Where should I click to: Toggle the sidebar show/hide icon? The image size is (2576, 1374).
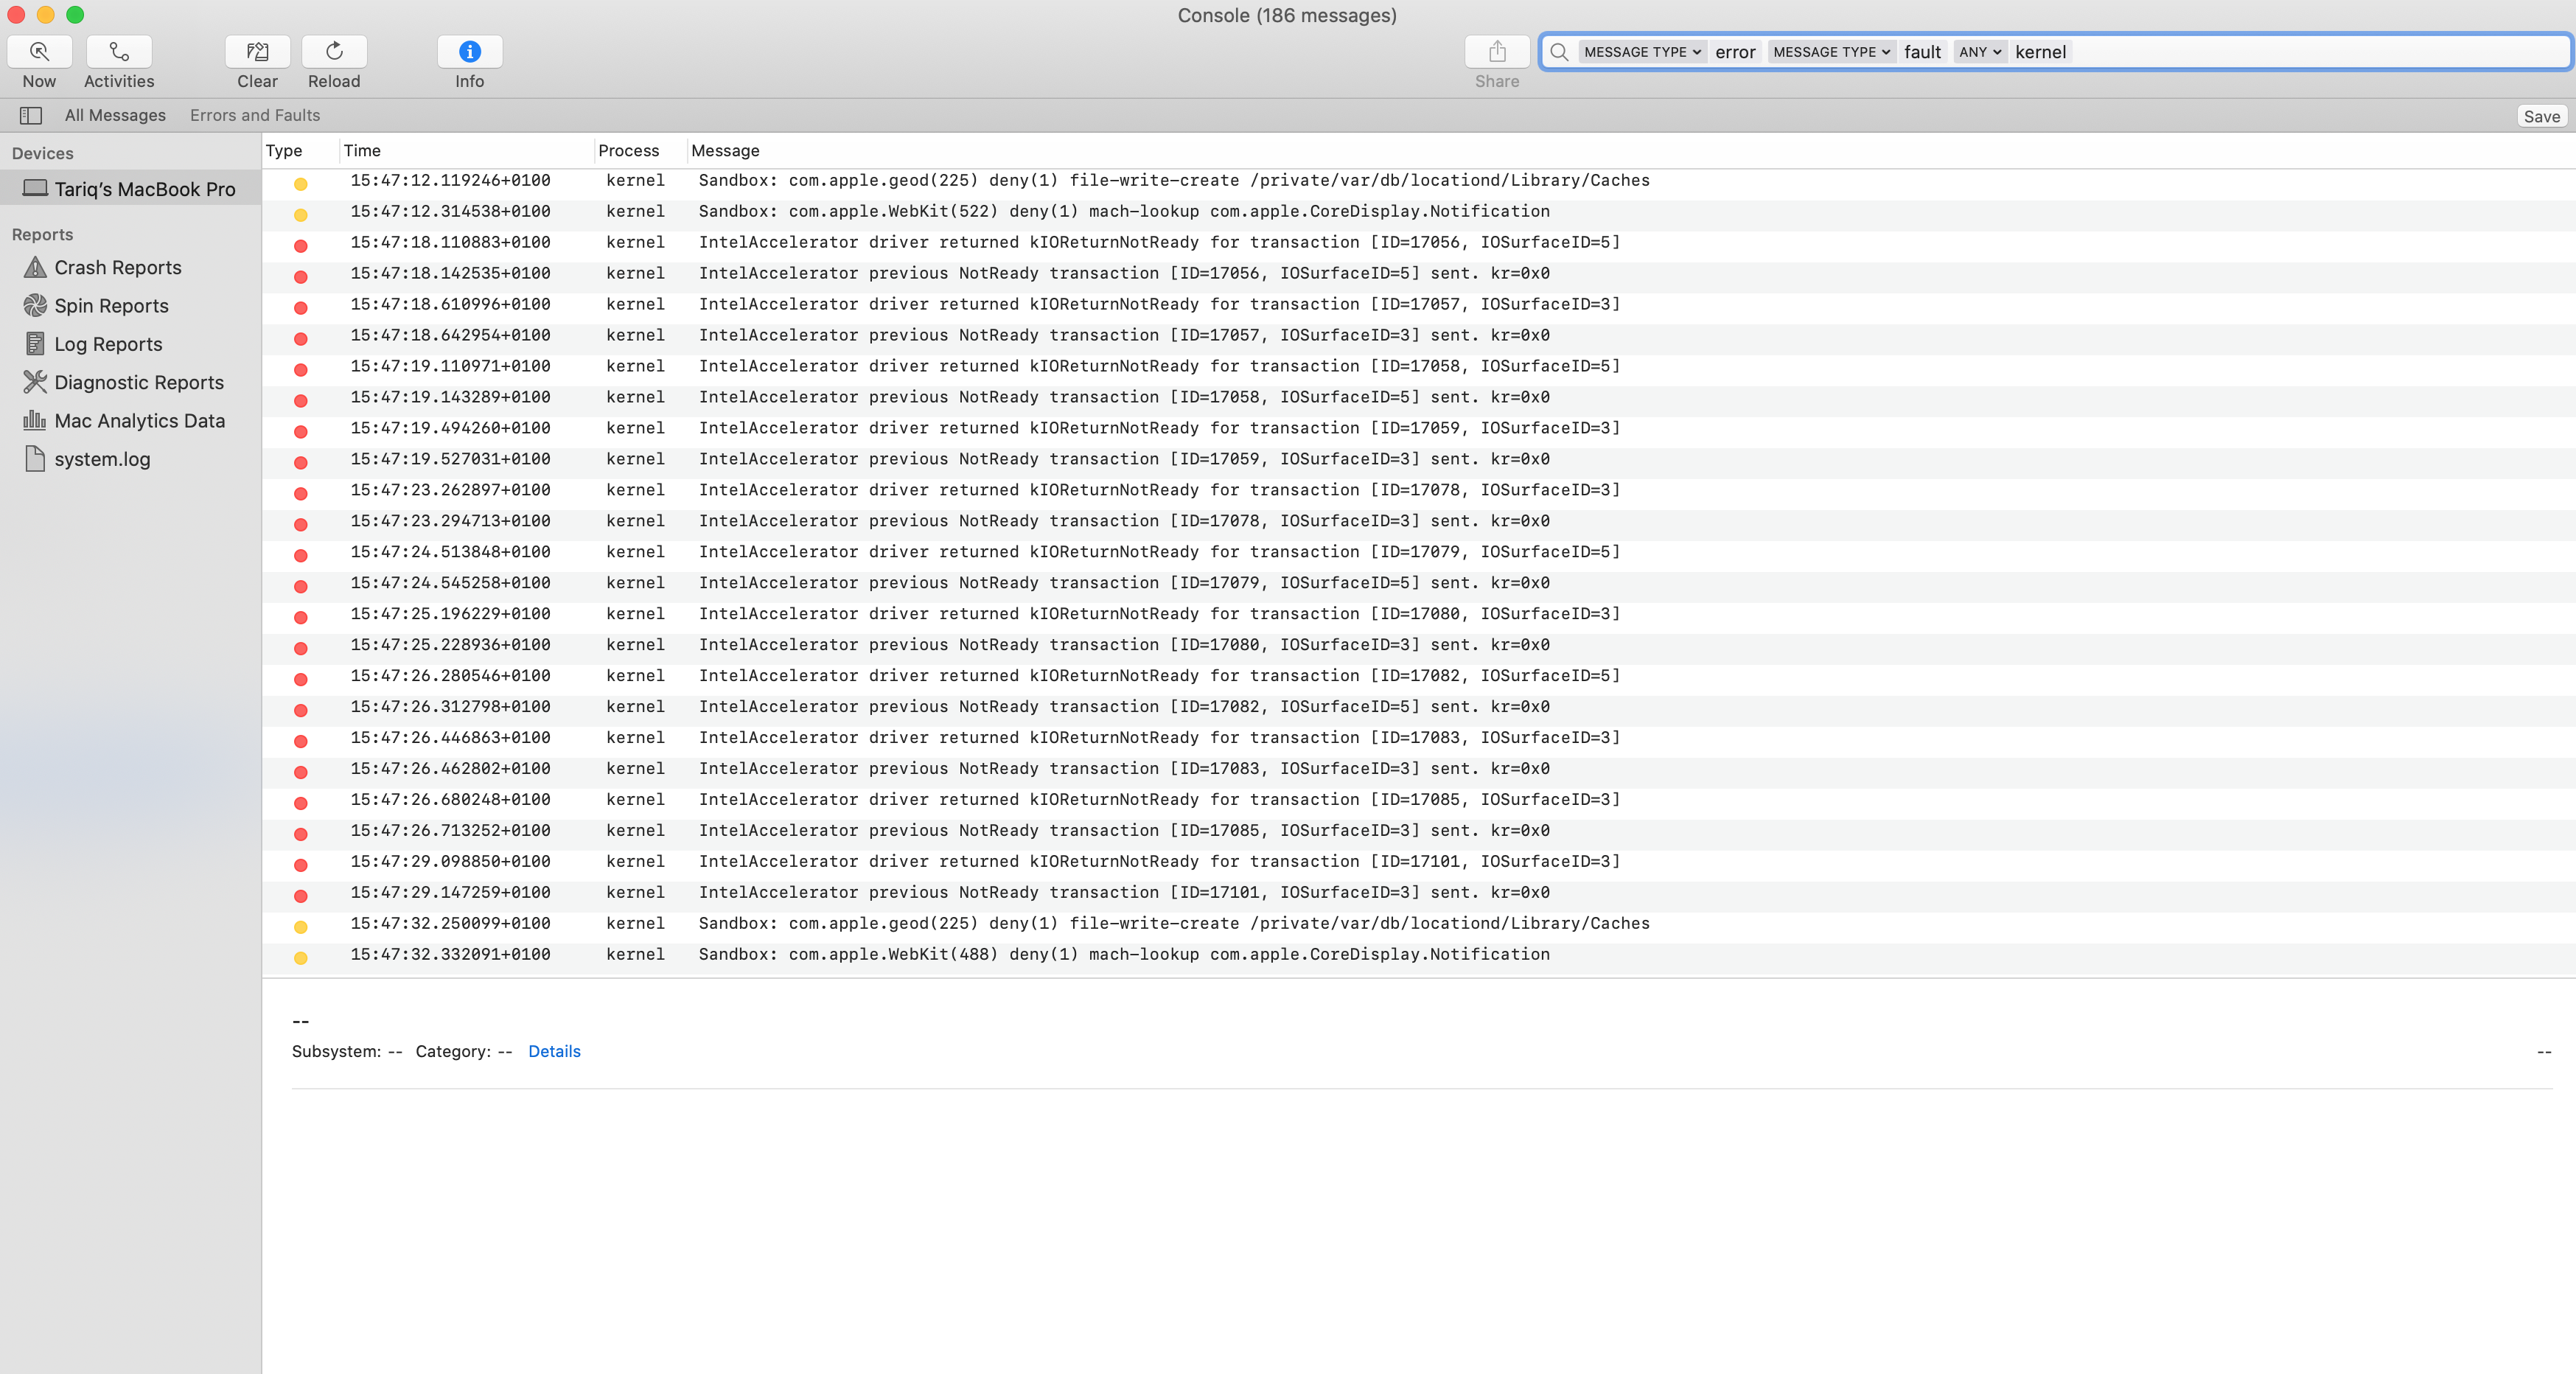point(31,116)
